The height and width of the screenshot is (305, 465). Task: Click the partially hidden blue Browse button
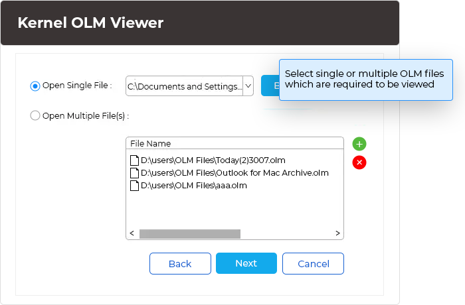pyautogui.click(x=270, y=86)
